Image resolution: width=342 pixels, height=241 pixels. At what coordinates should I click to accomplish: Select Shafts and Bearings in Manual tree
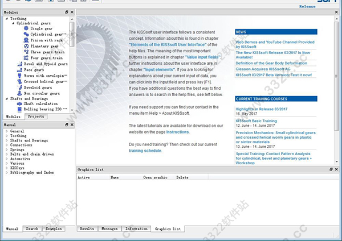29,140
